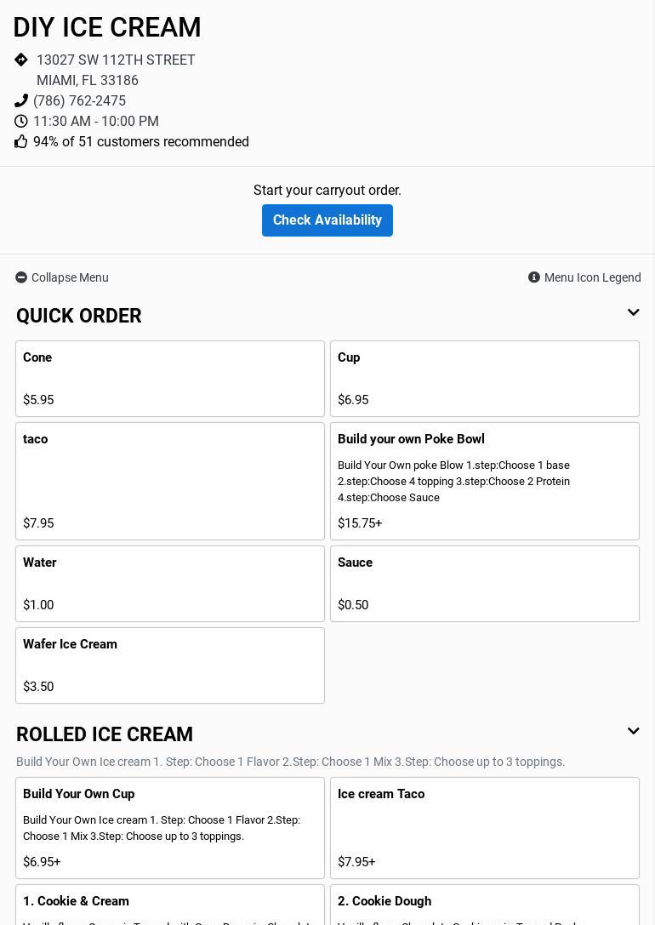Open Build your own Poke Bowl
655x925 pixels.
(485, 481)
